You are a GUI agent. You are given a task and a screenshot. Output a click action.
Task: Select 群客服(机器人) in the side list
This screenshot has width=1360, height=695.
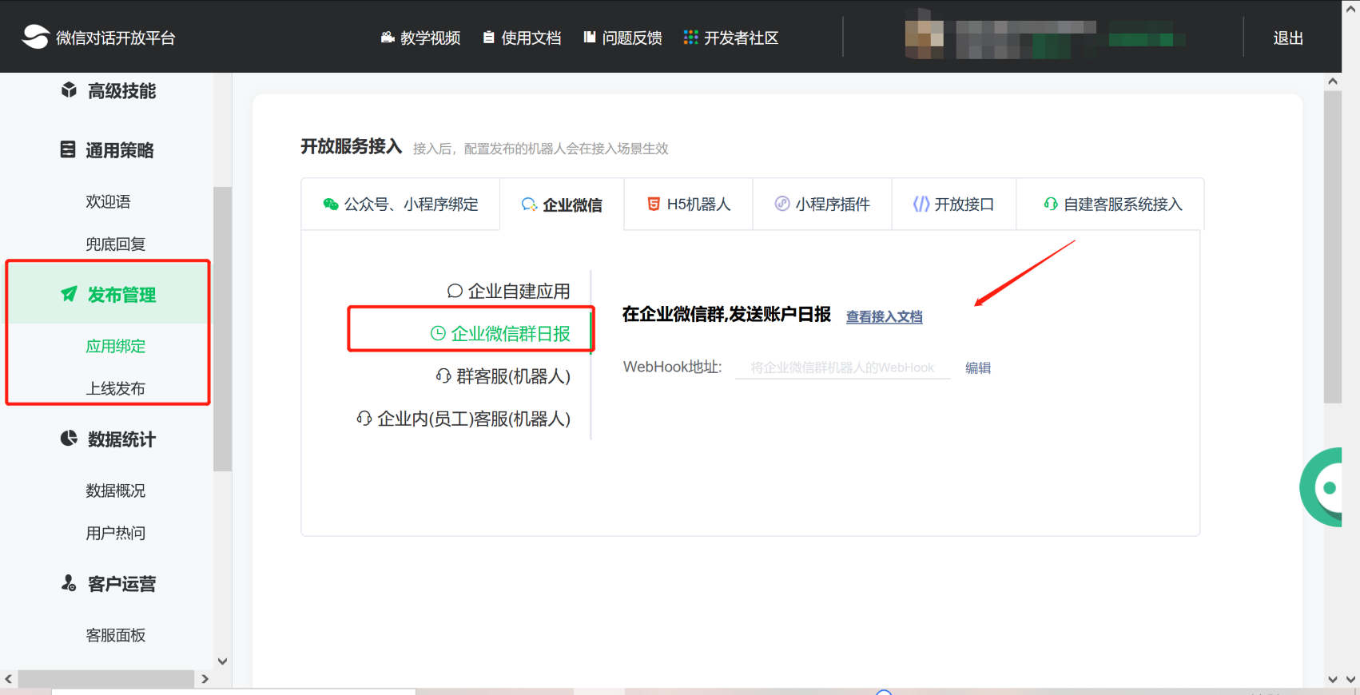click(x=503, y=375)
